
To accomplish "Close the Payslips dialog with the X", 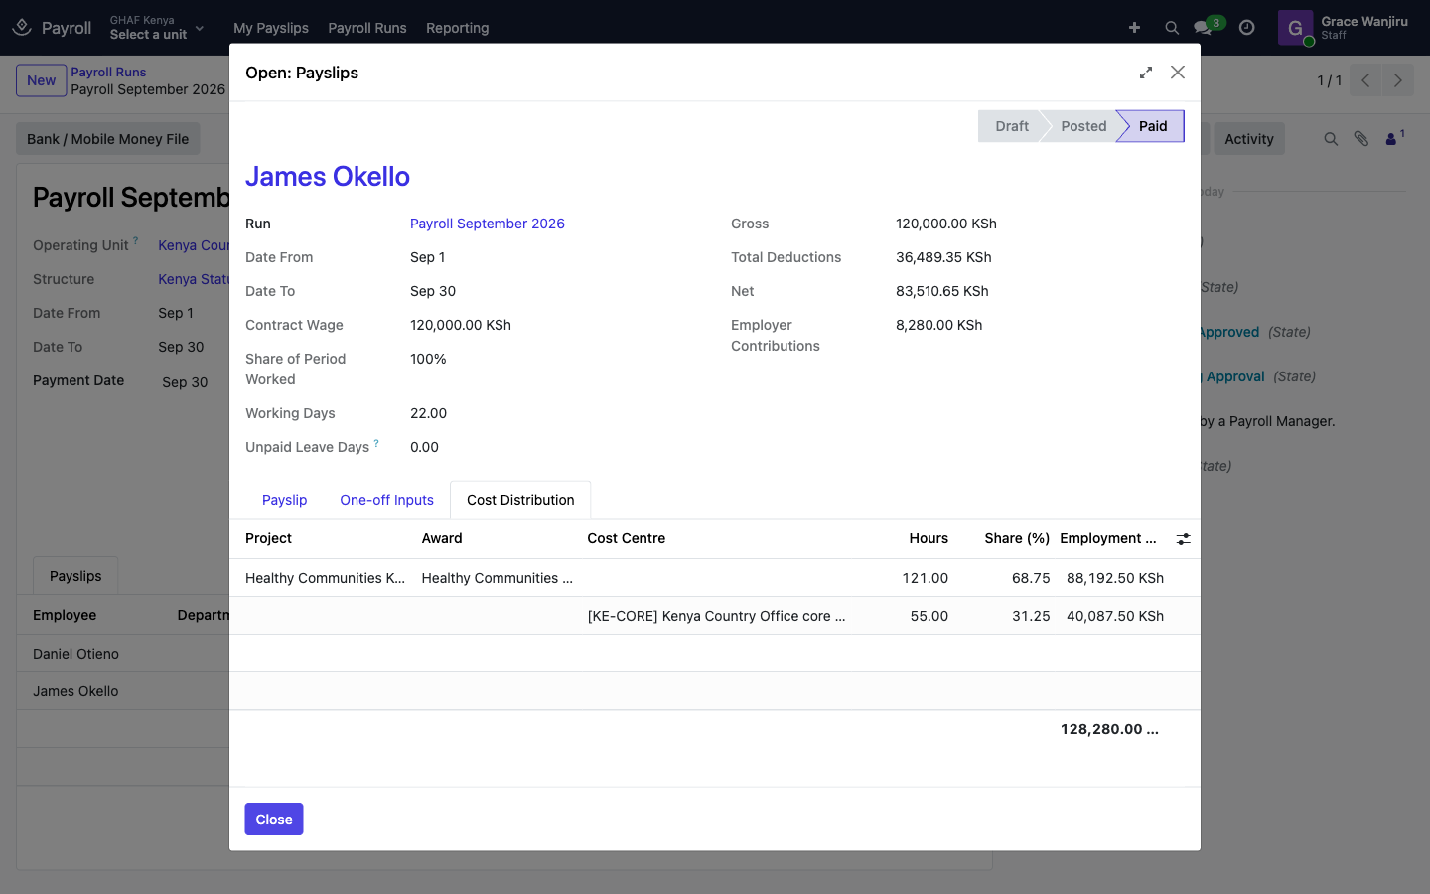I will pyautogui.click(x=1178, y=73).
